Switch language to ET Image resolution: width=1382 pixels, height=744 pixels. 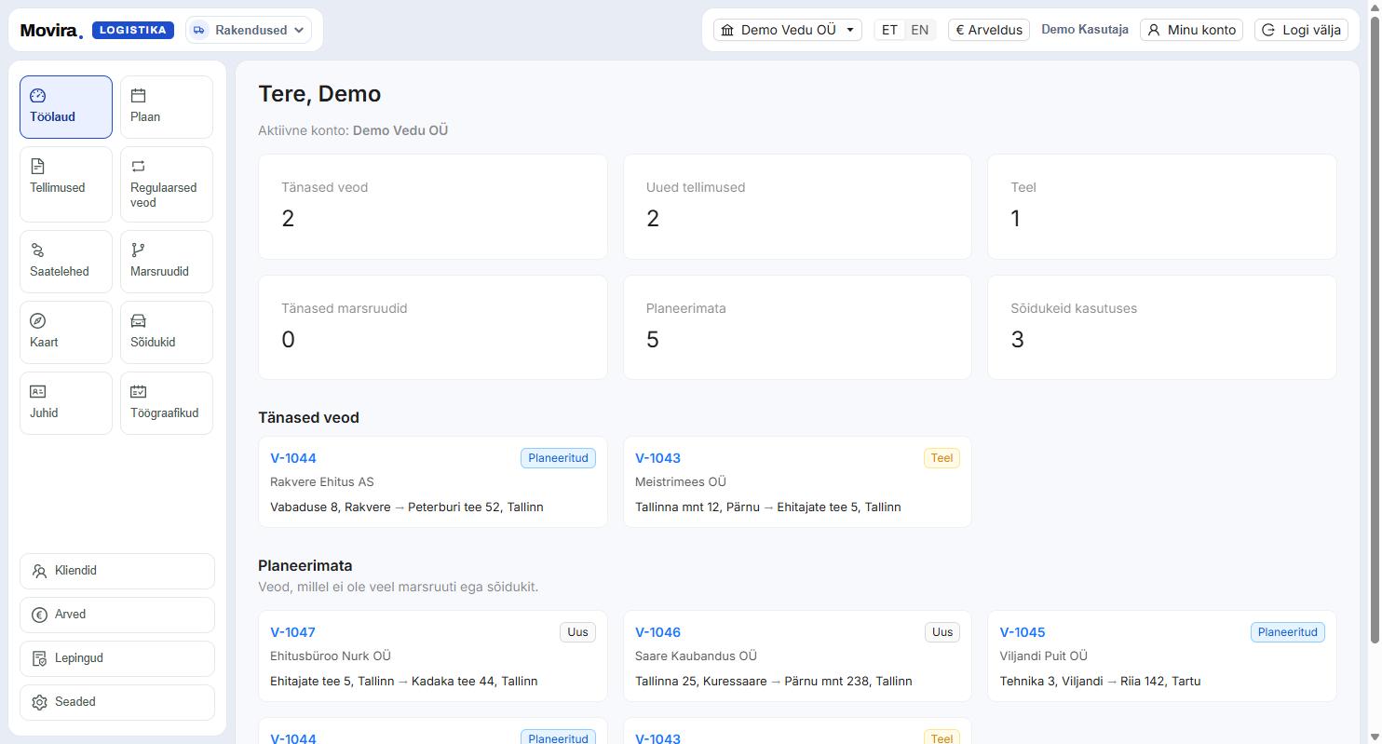click(x=889, y=30)
